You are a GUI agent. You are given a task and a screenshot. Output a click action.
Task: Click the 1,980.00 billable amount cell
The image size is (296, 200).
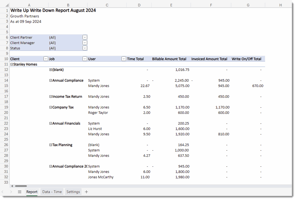[182, 177]
